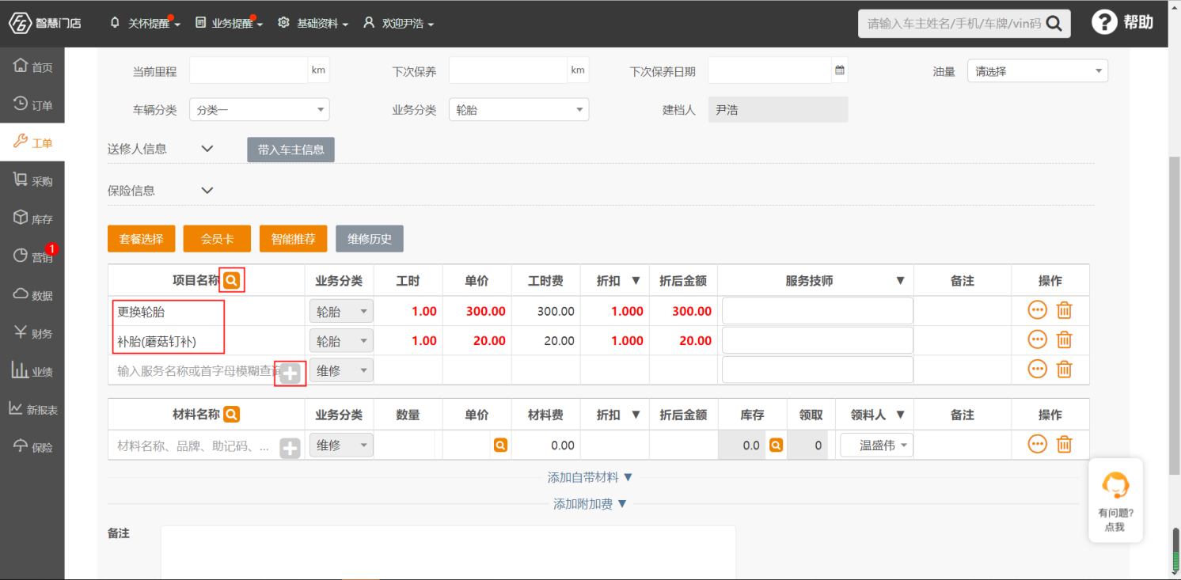The image size is (1181, 580).
Task: Click the 300.00 单价 of 更换轮胎
Action: (x=485, y=311)
